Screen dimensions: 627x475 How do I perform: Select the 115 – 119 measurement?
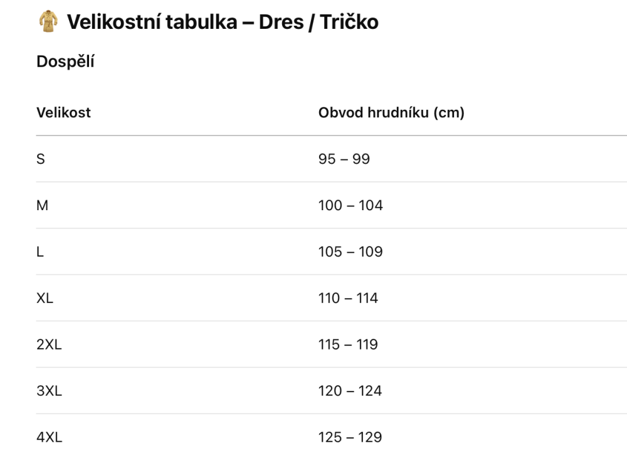[x=348, y=344]
